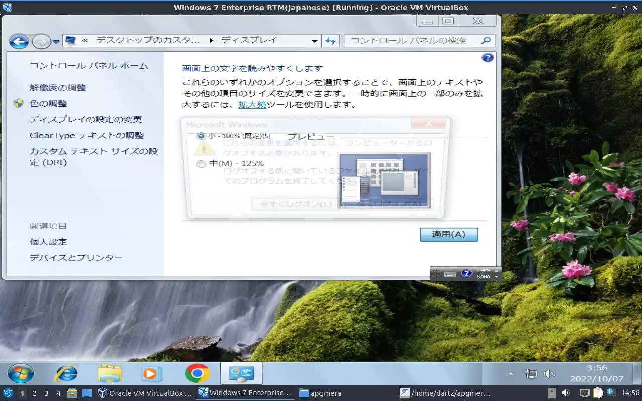The width and height of the screenshot is (642, 401).
Task: Open IME help on the language bar
Action: point(467,273)
